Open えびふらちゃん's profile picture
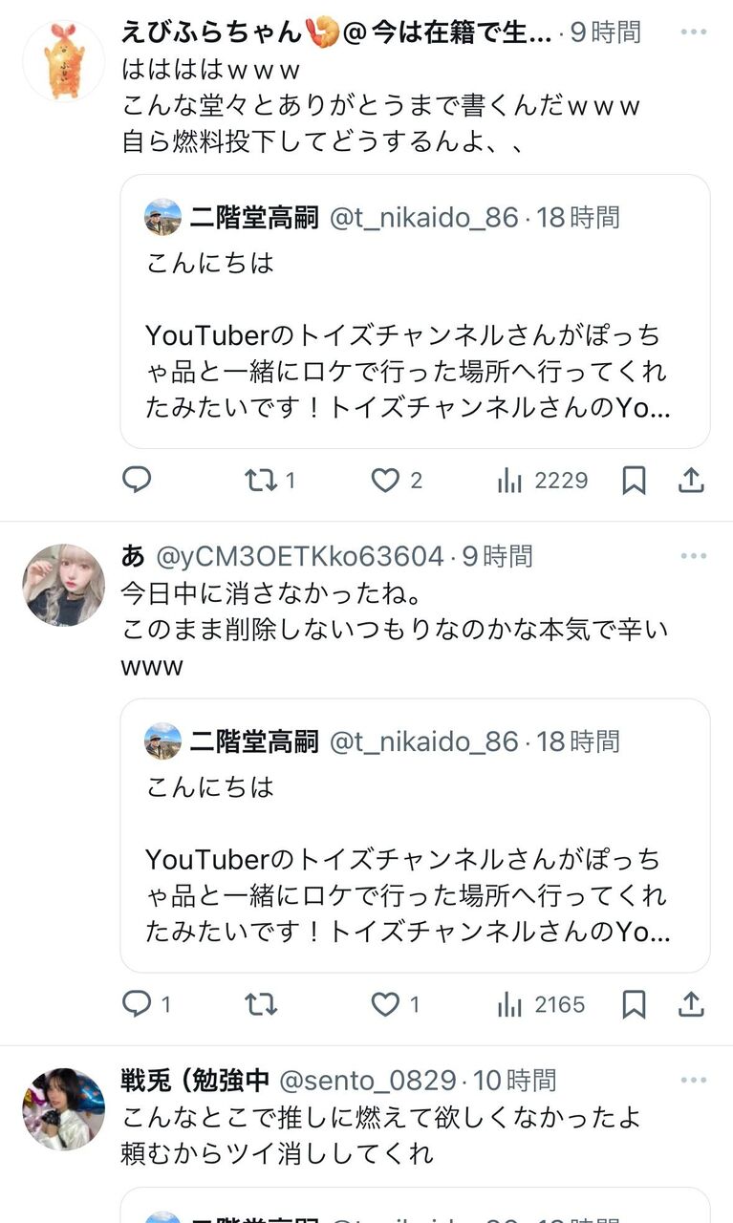This screenshot has height=1223, width=733. (x=64, y=60)
